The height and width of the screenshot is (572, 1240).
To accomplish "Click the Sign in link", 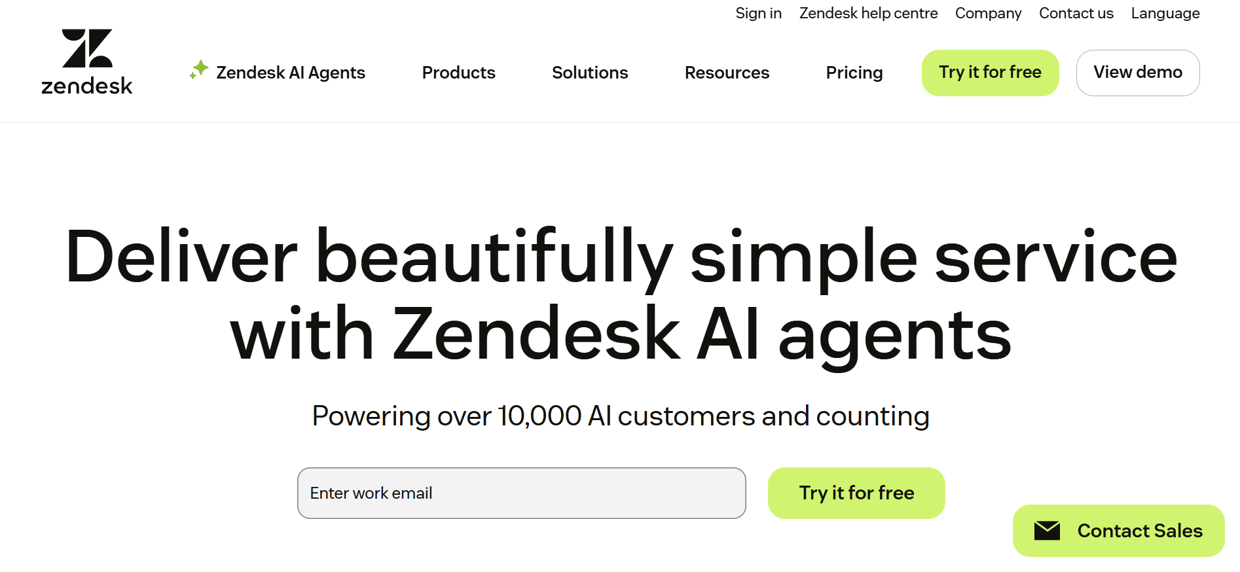I will pos(758,13).
